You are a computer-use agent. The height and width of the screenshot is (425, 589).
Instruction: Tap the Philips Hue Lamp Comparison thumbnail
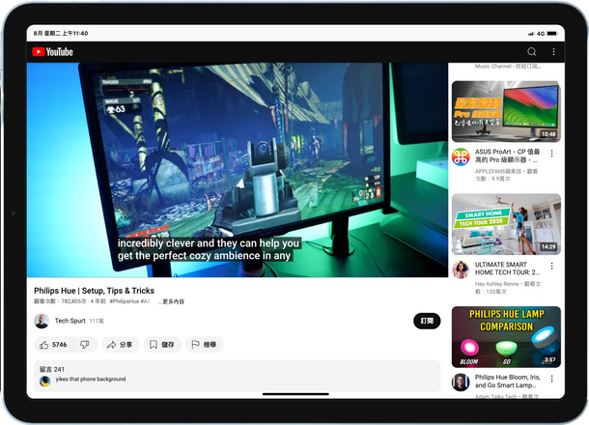coord(505,337)
